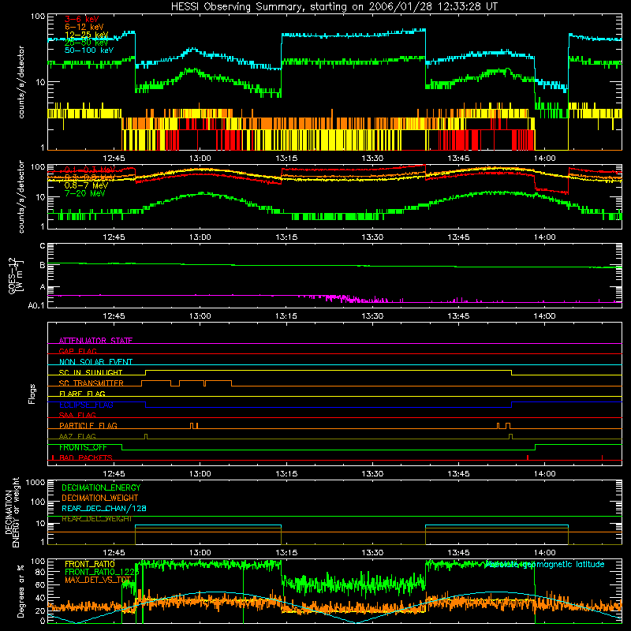Select the 6-12 keV legend label

tap(84, 27)
